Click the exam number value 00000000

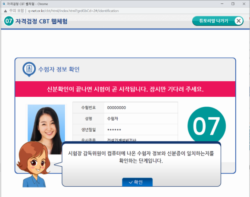116,108
